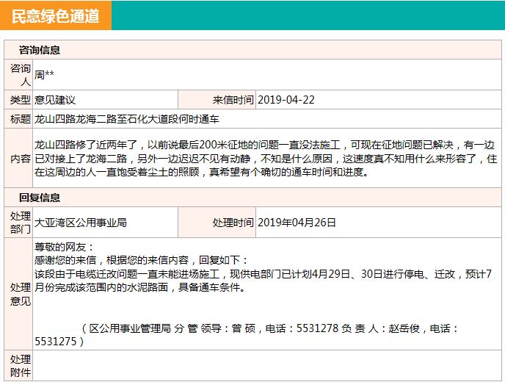Click the inquiry content paragraph about 龙山四路
Screen dimensions: 505x382
tap(266, 159)
